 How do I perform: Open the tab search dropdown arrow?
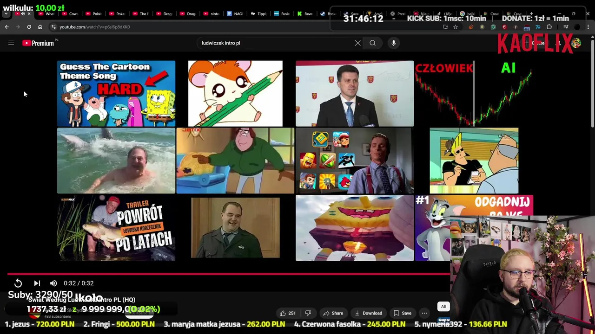(6, 14)
